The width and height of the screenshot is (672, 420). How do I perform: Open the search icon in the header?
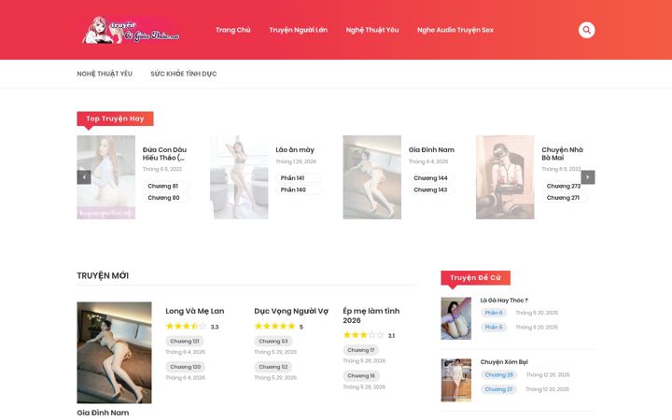tap(586, 30)
